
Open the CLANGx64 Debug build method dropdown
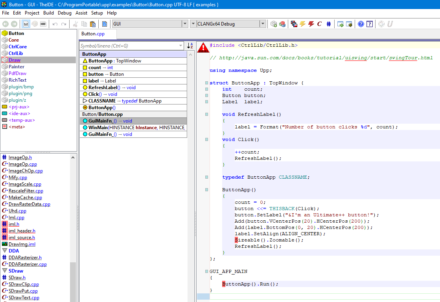[263, 24]
